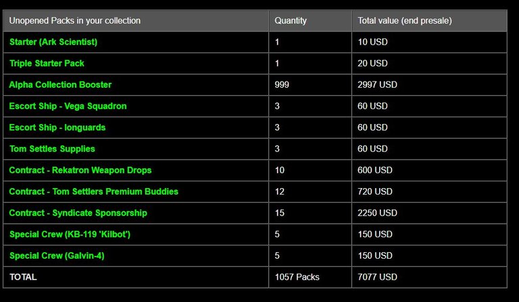Click the Tom Settles Supplies link
Image resolution: width=519 pixels, height=302 pixels.
(52, 149)
